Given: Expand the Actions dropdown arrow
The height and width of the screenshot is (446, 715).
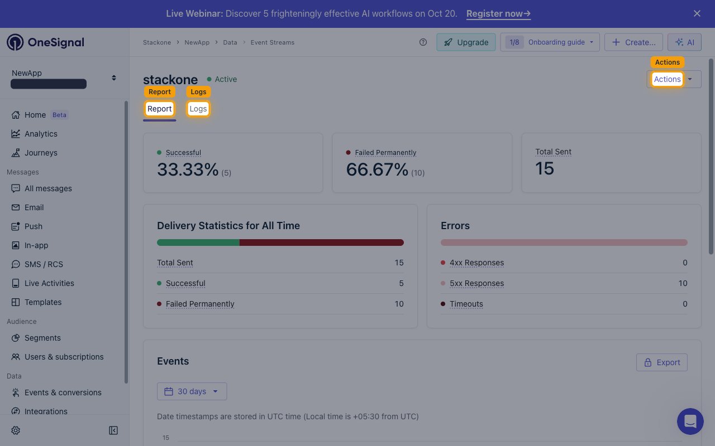Looking at the screenshot, I should (690, 79).
